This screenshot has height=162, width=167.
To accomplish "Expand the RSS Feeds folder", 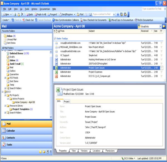I will (x=5, y=78).
